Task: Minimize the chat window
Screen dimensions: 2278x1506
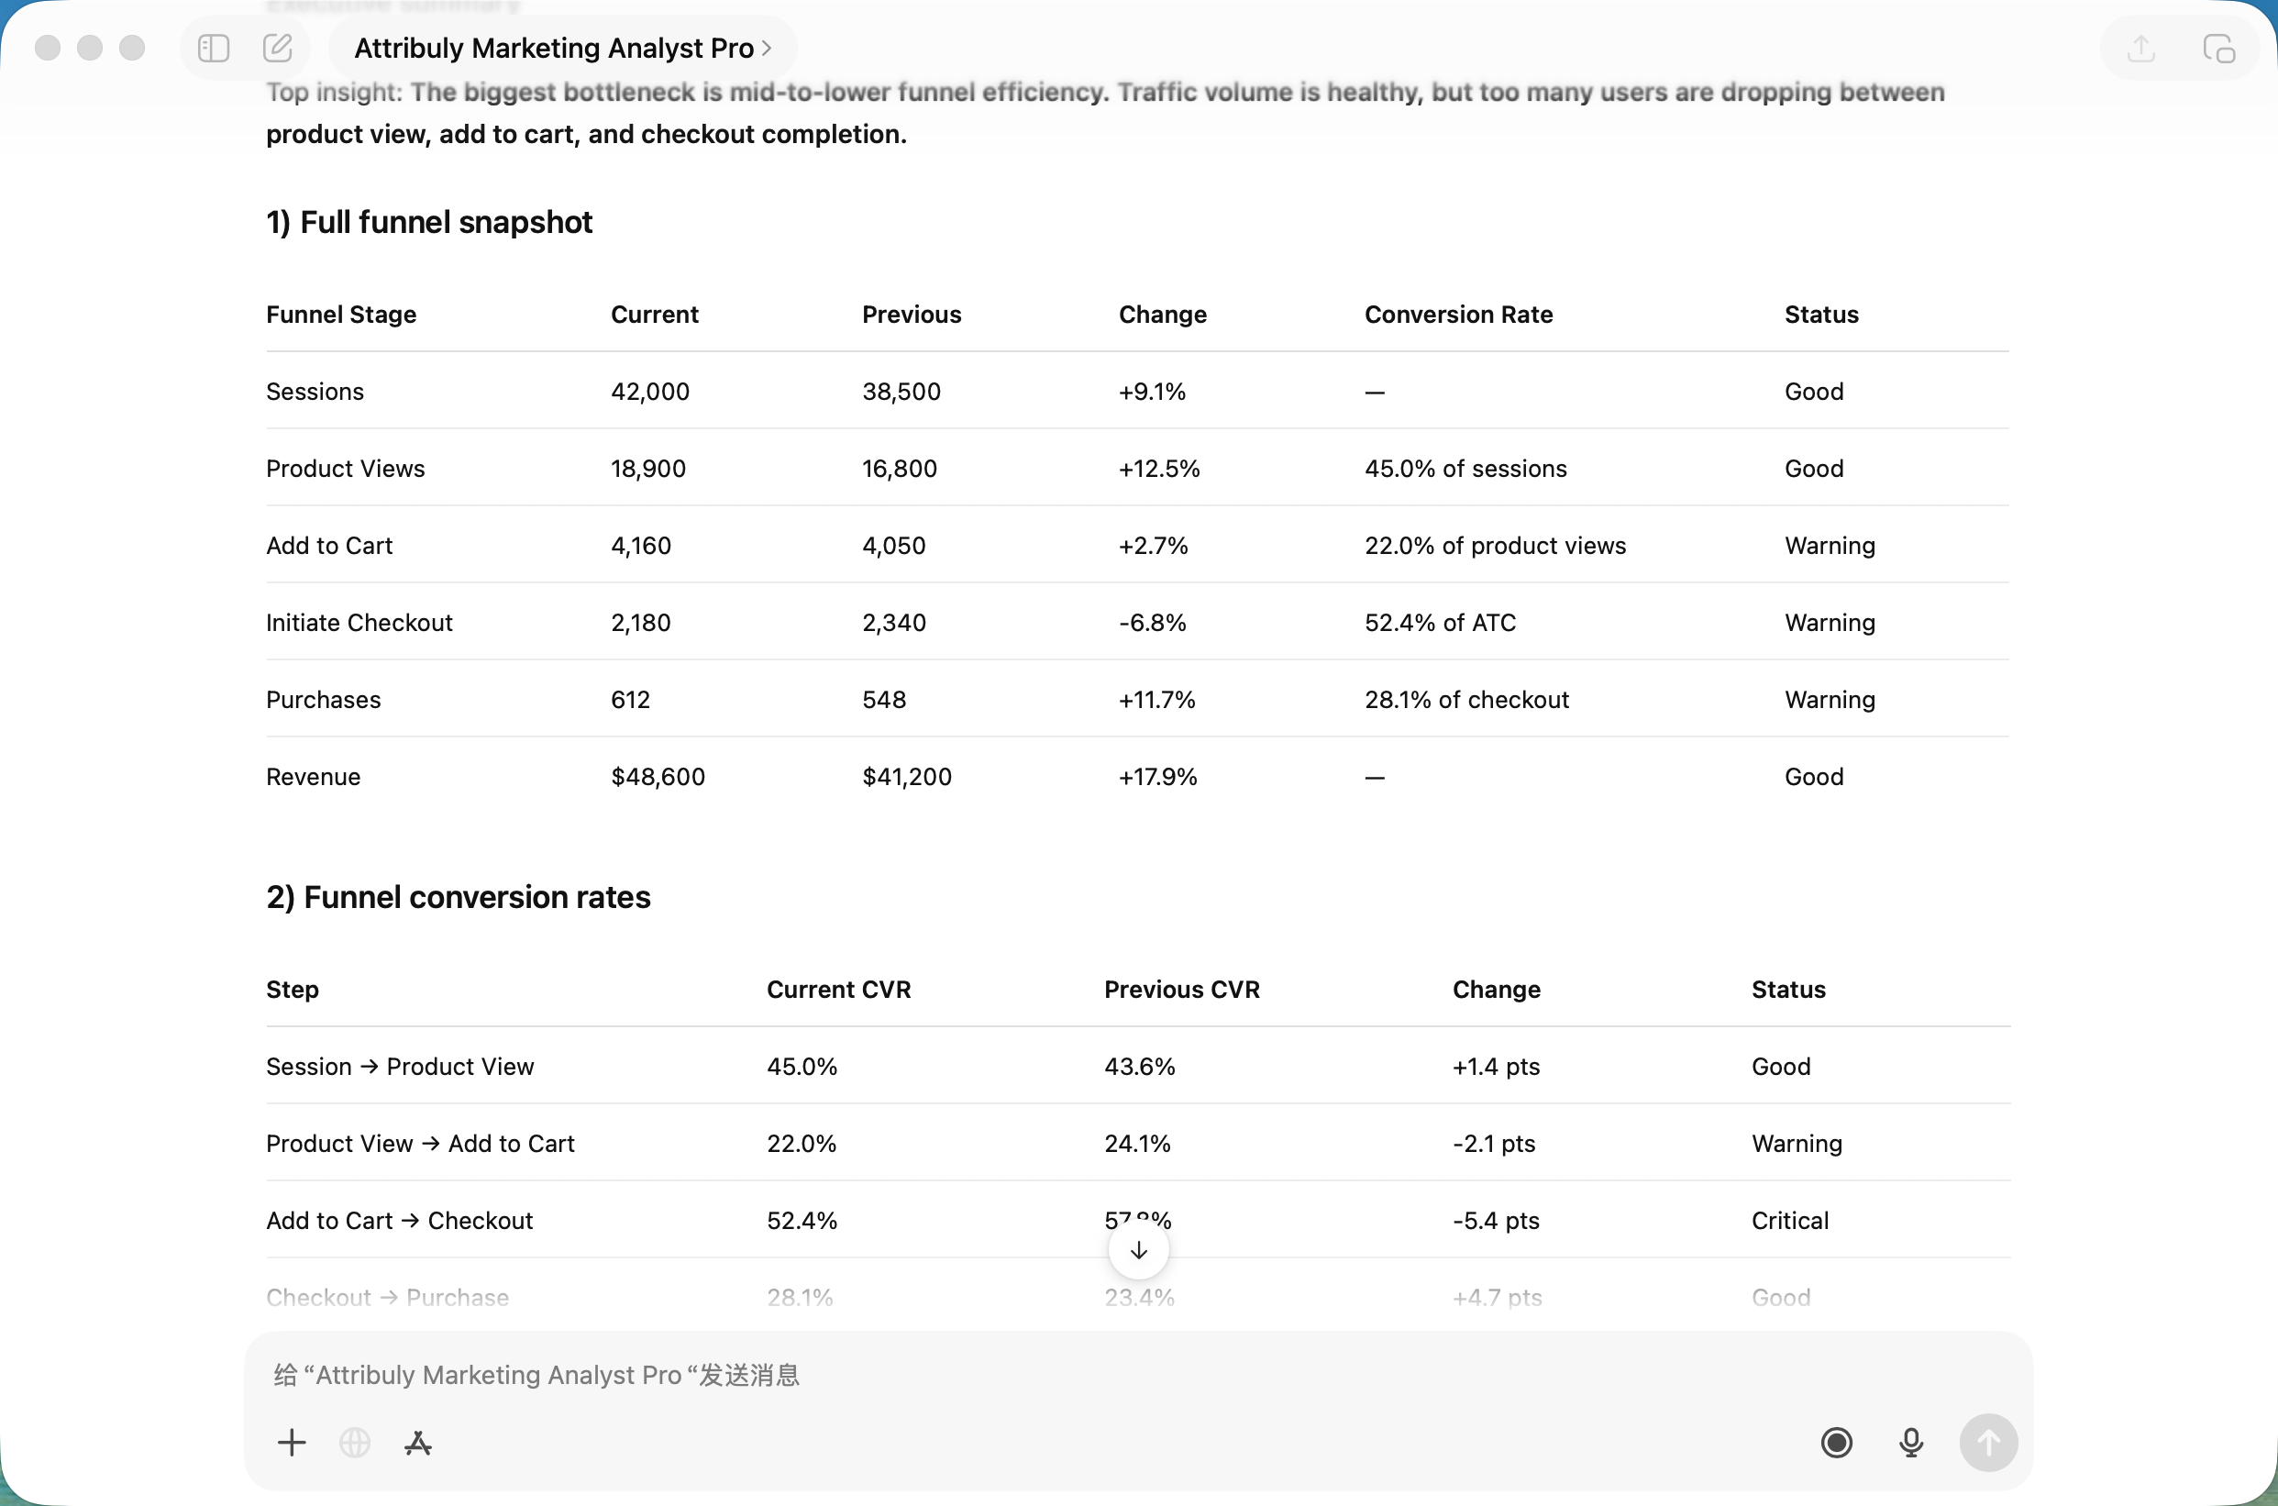Action: pos(90,48)
